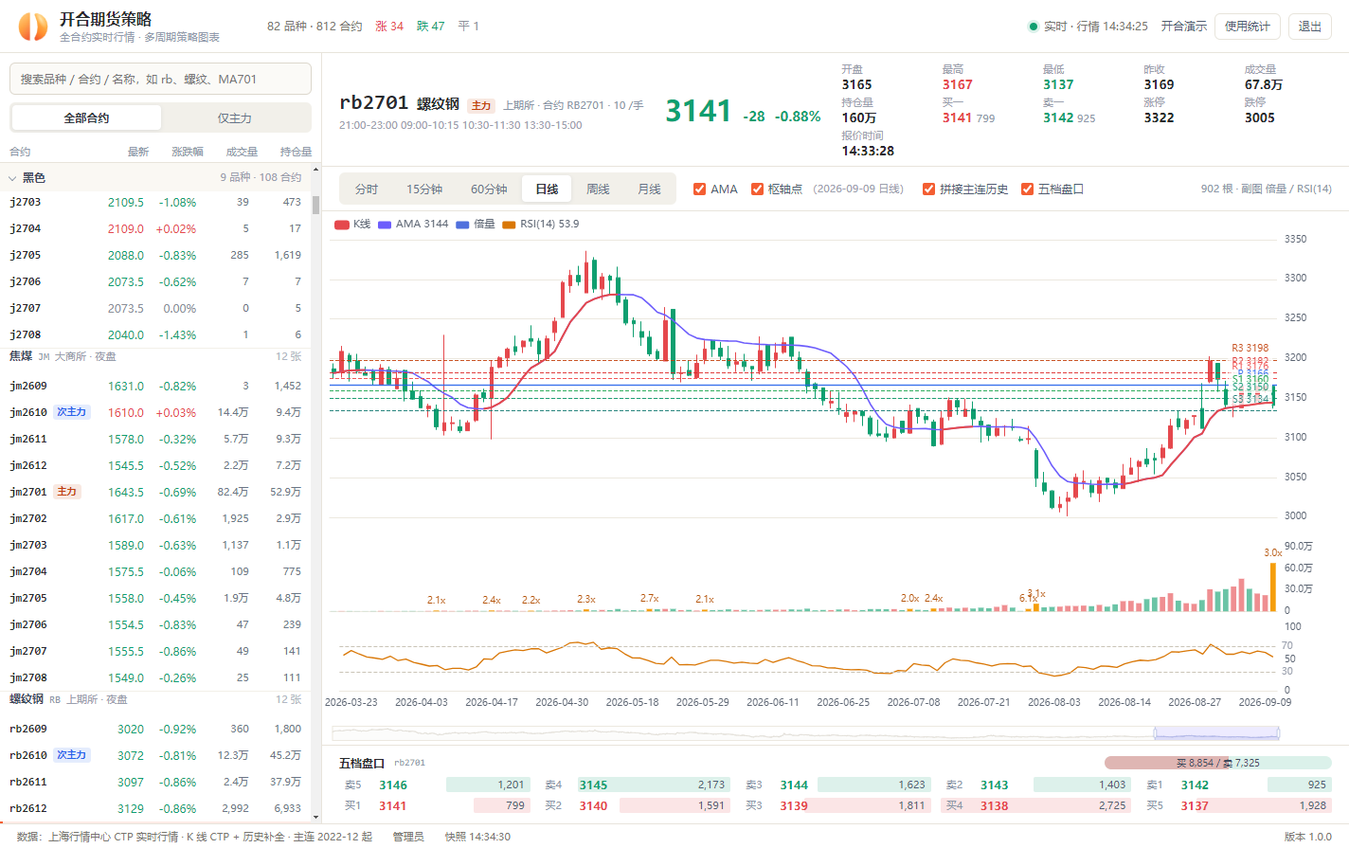The image size is (1349, 848).
Task: Select contract j2708 in the list
Action: point(156,334)
